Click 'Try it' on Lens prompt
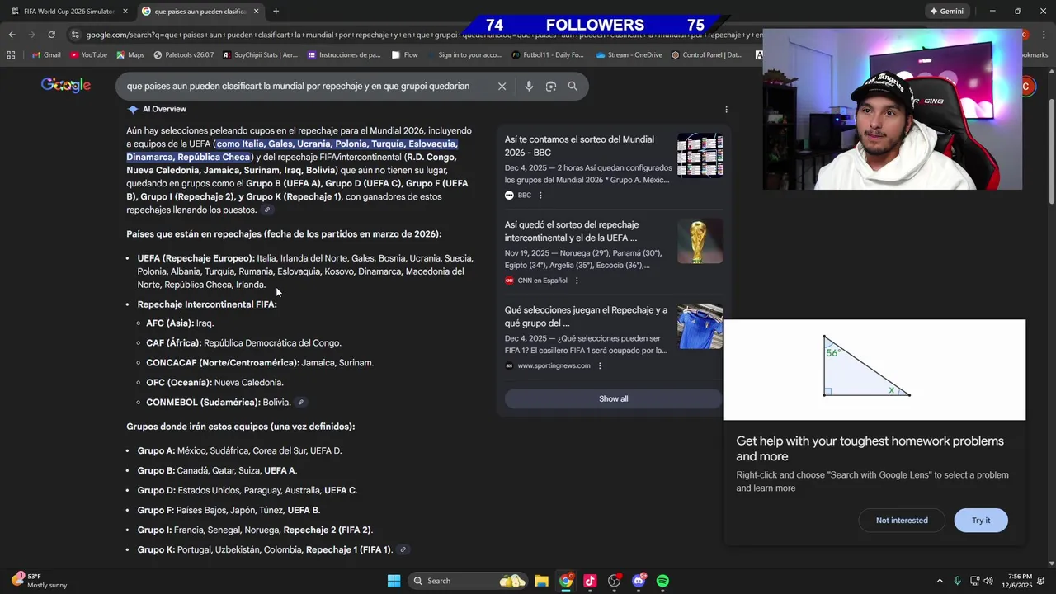Viewport: 1056px width, 594px height. tap(981, 521)
